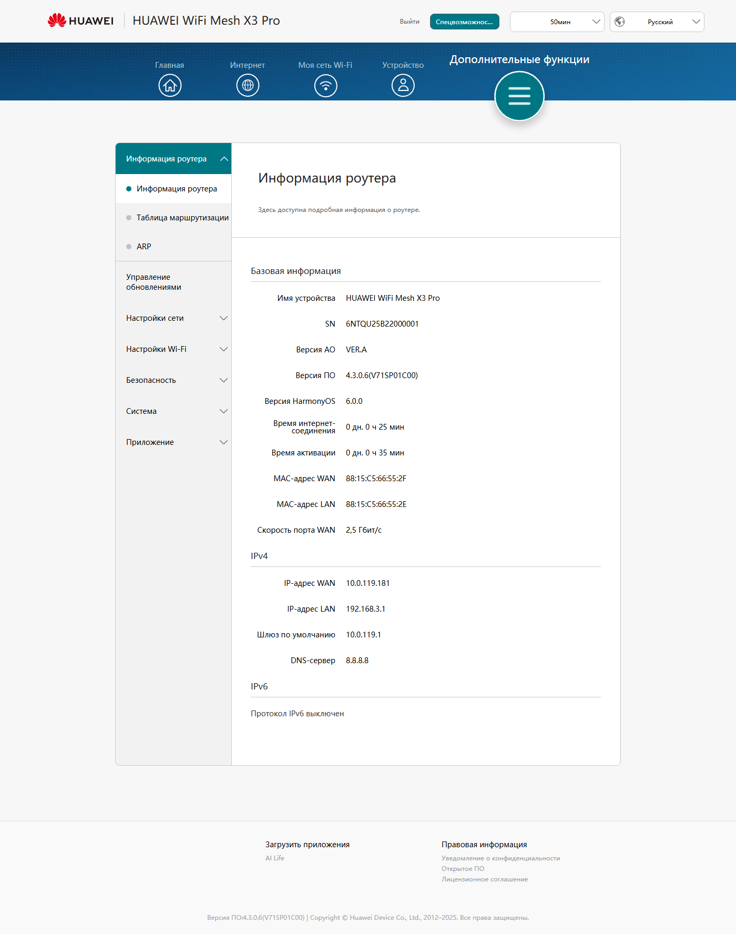Open Уведомление о конфиденциальности link
Screen dimensions: 736x934
click(x=500, y=858)
